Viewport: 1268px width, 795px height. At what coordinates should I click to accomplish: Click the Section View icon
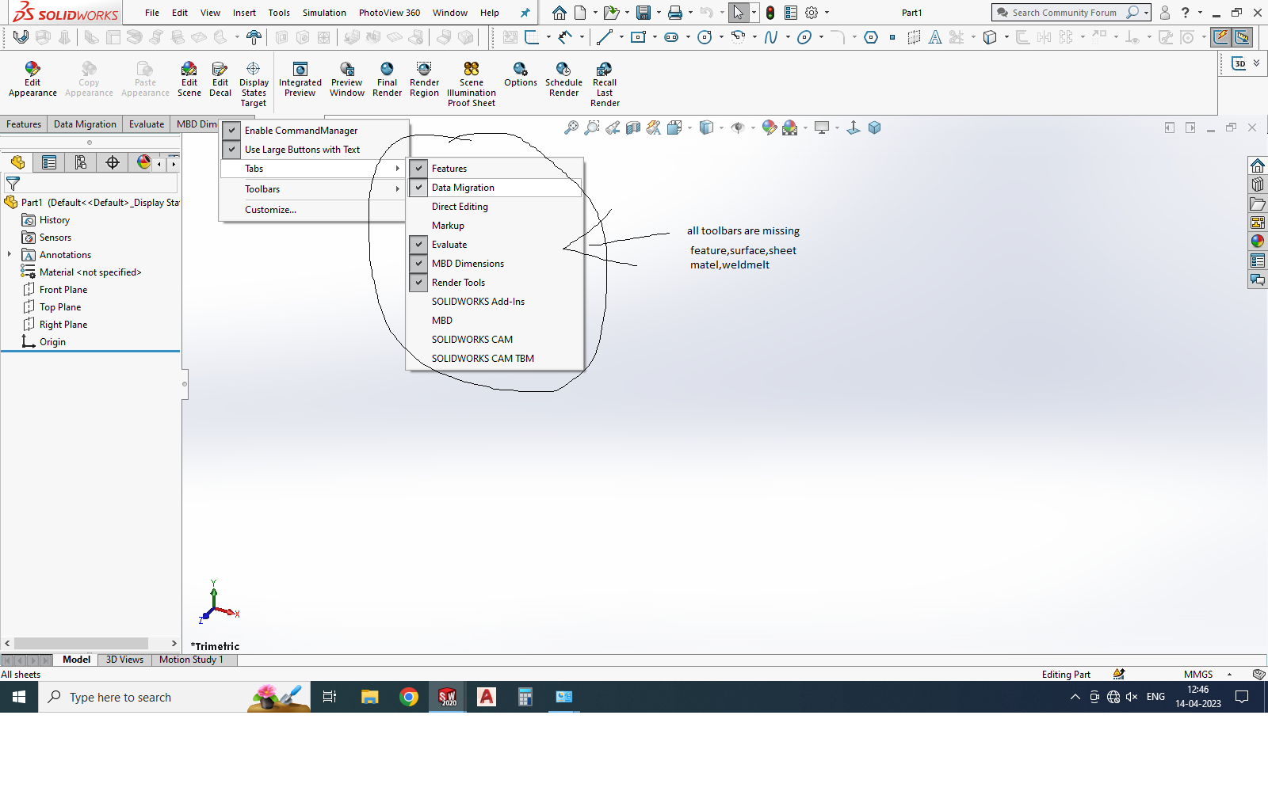[x=632, y=127]
